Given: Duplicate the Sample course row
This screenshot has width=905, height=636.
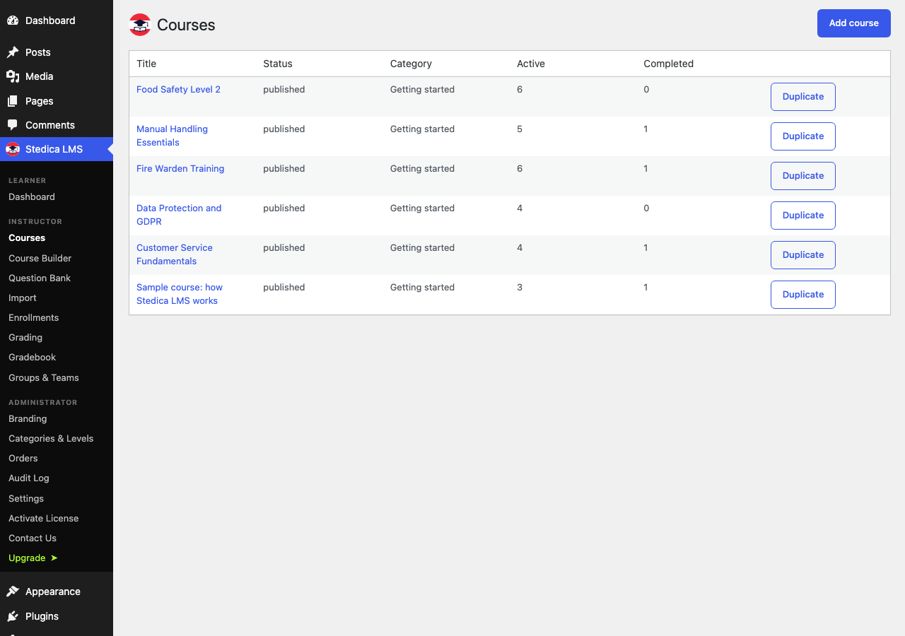Looking at the screenshot, I should [x=803, y=295].
